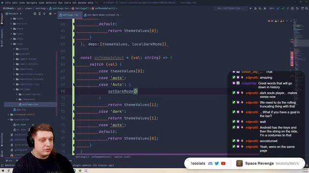The width and height of the screenshot is (309, 173).
Task: Click the Select Opened File locate icon
Action: tap(35, 14)
